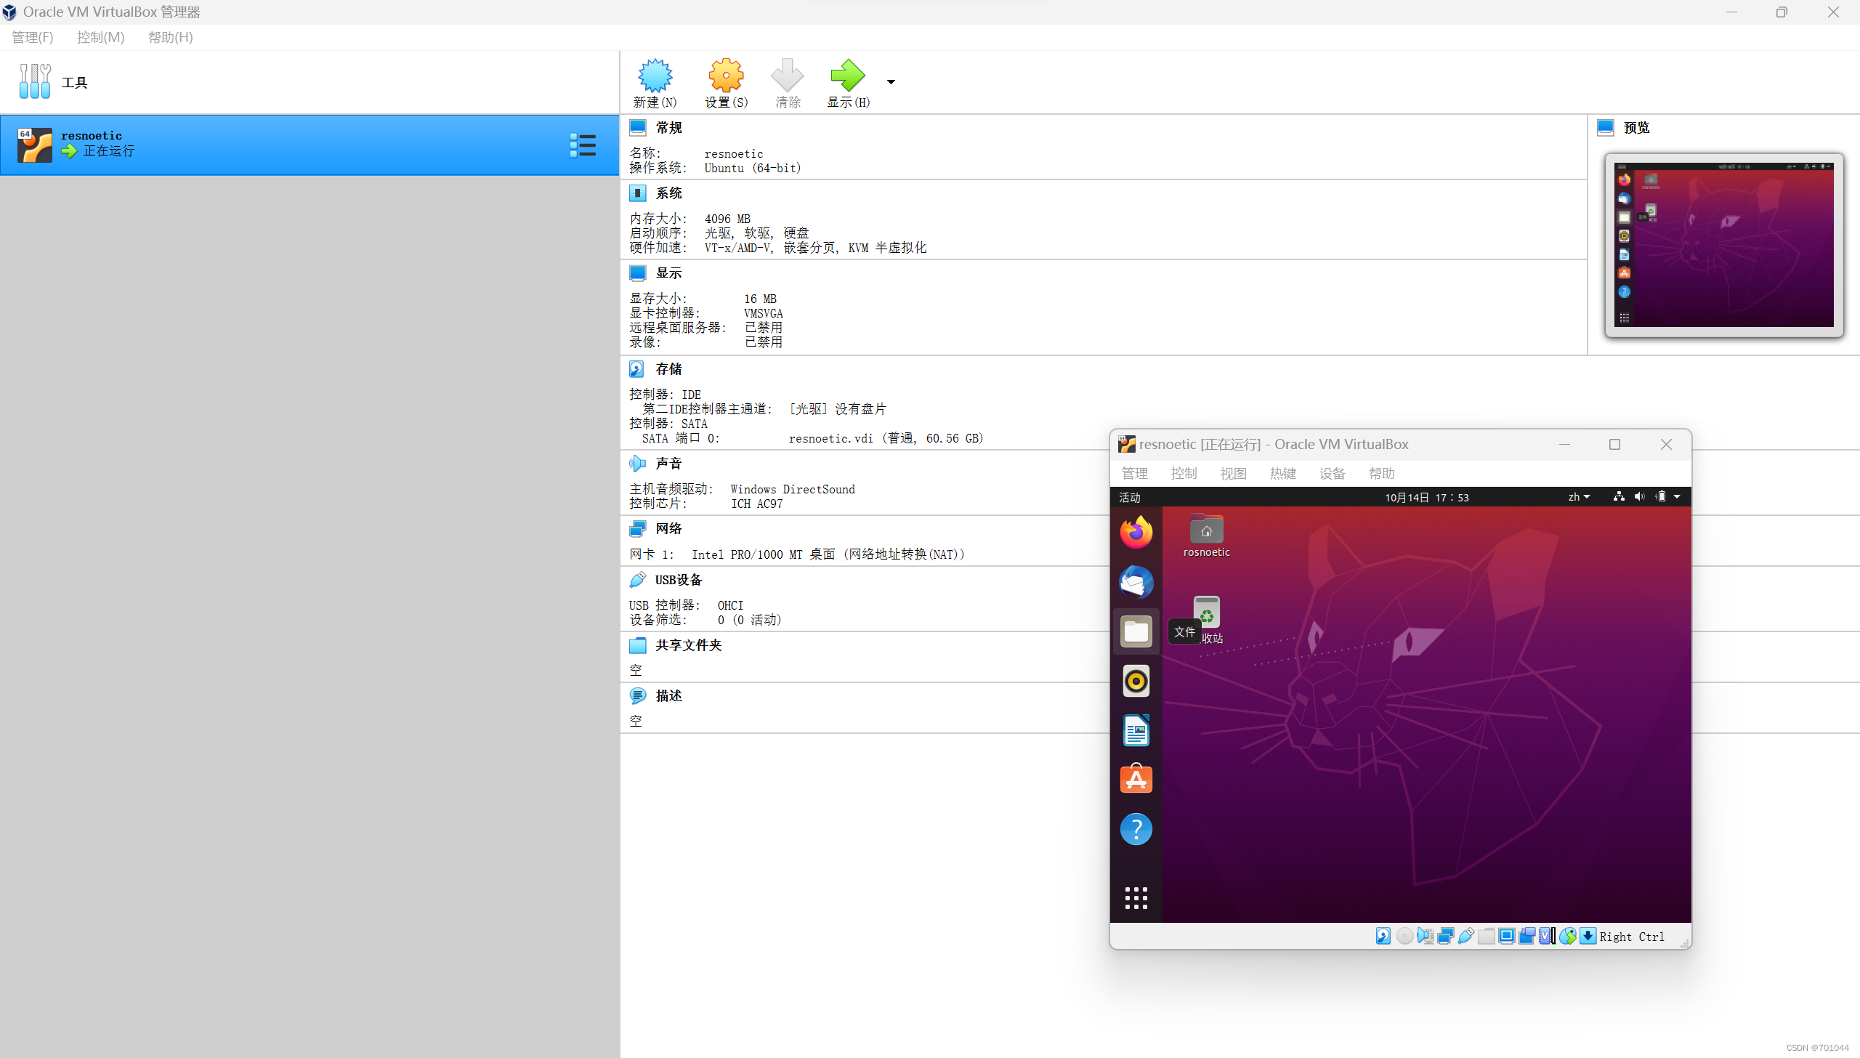Viewport: 1860px width, 1058px height.
Task: Click the hard disk status icon
Action: tap(1383, 936)
